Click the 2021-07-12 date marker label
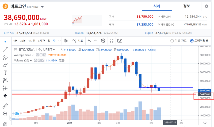 pyautogui.click(x=170, y=122)
